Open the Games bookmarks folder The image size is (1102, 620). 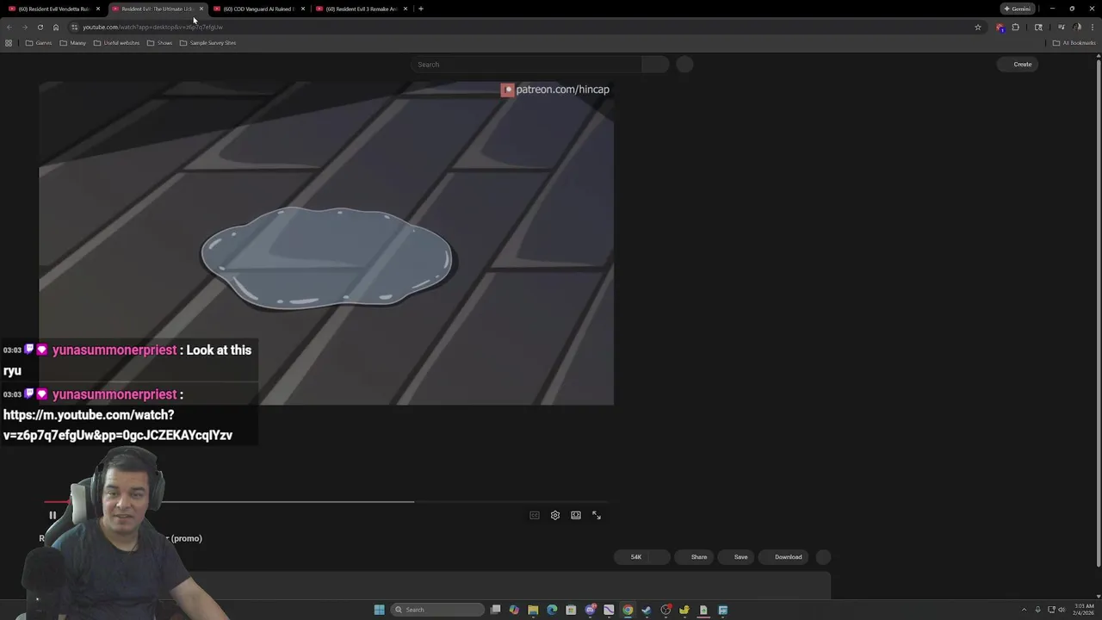[x=39, y=43]
